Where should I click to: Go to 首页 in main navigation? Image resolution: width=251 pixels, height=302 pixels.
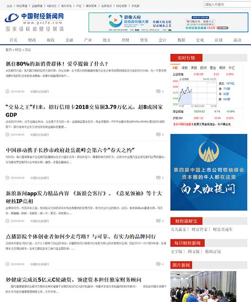(x=13, y=40)
